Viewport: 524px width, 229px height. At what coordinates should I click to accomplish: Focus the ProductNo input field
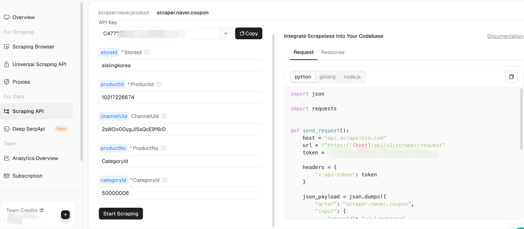click(x=181, y=161)
